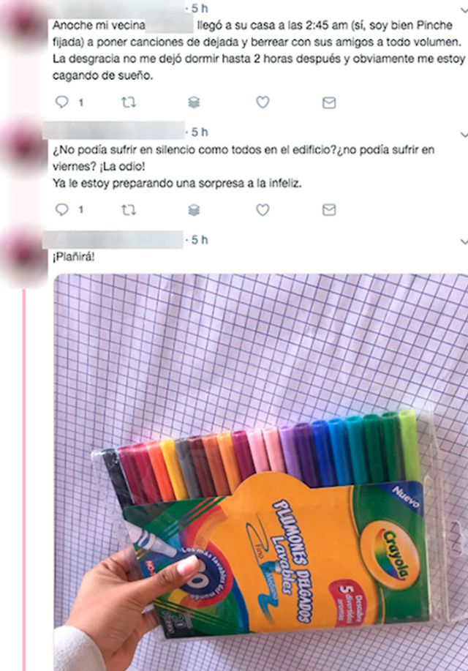Send the first tweet by direct message
Image resolution: width=468 pixels, height=671 pixels.
pyautogui.click(x=329, y=102)
